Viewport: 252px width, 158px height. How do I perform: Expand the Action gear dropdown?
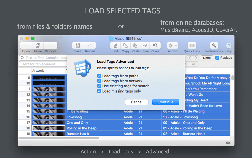[172, 46]
